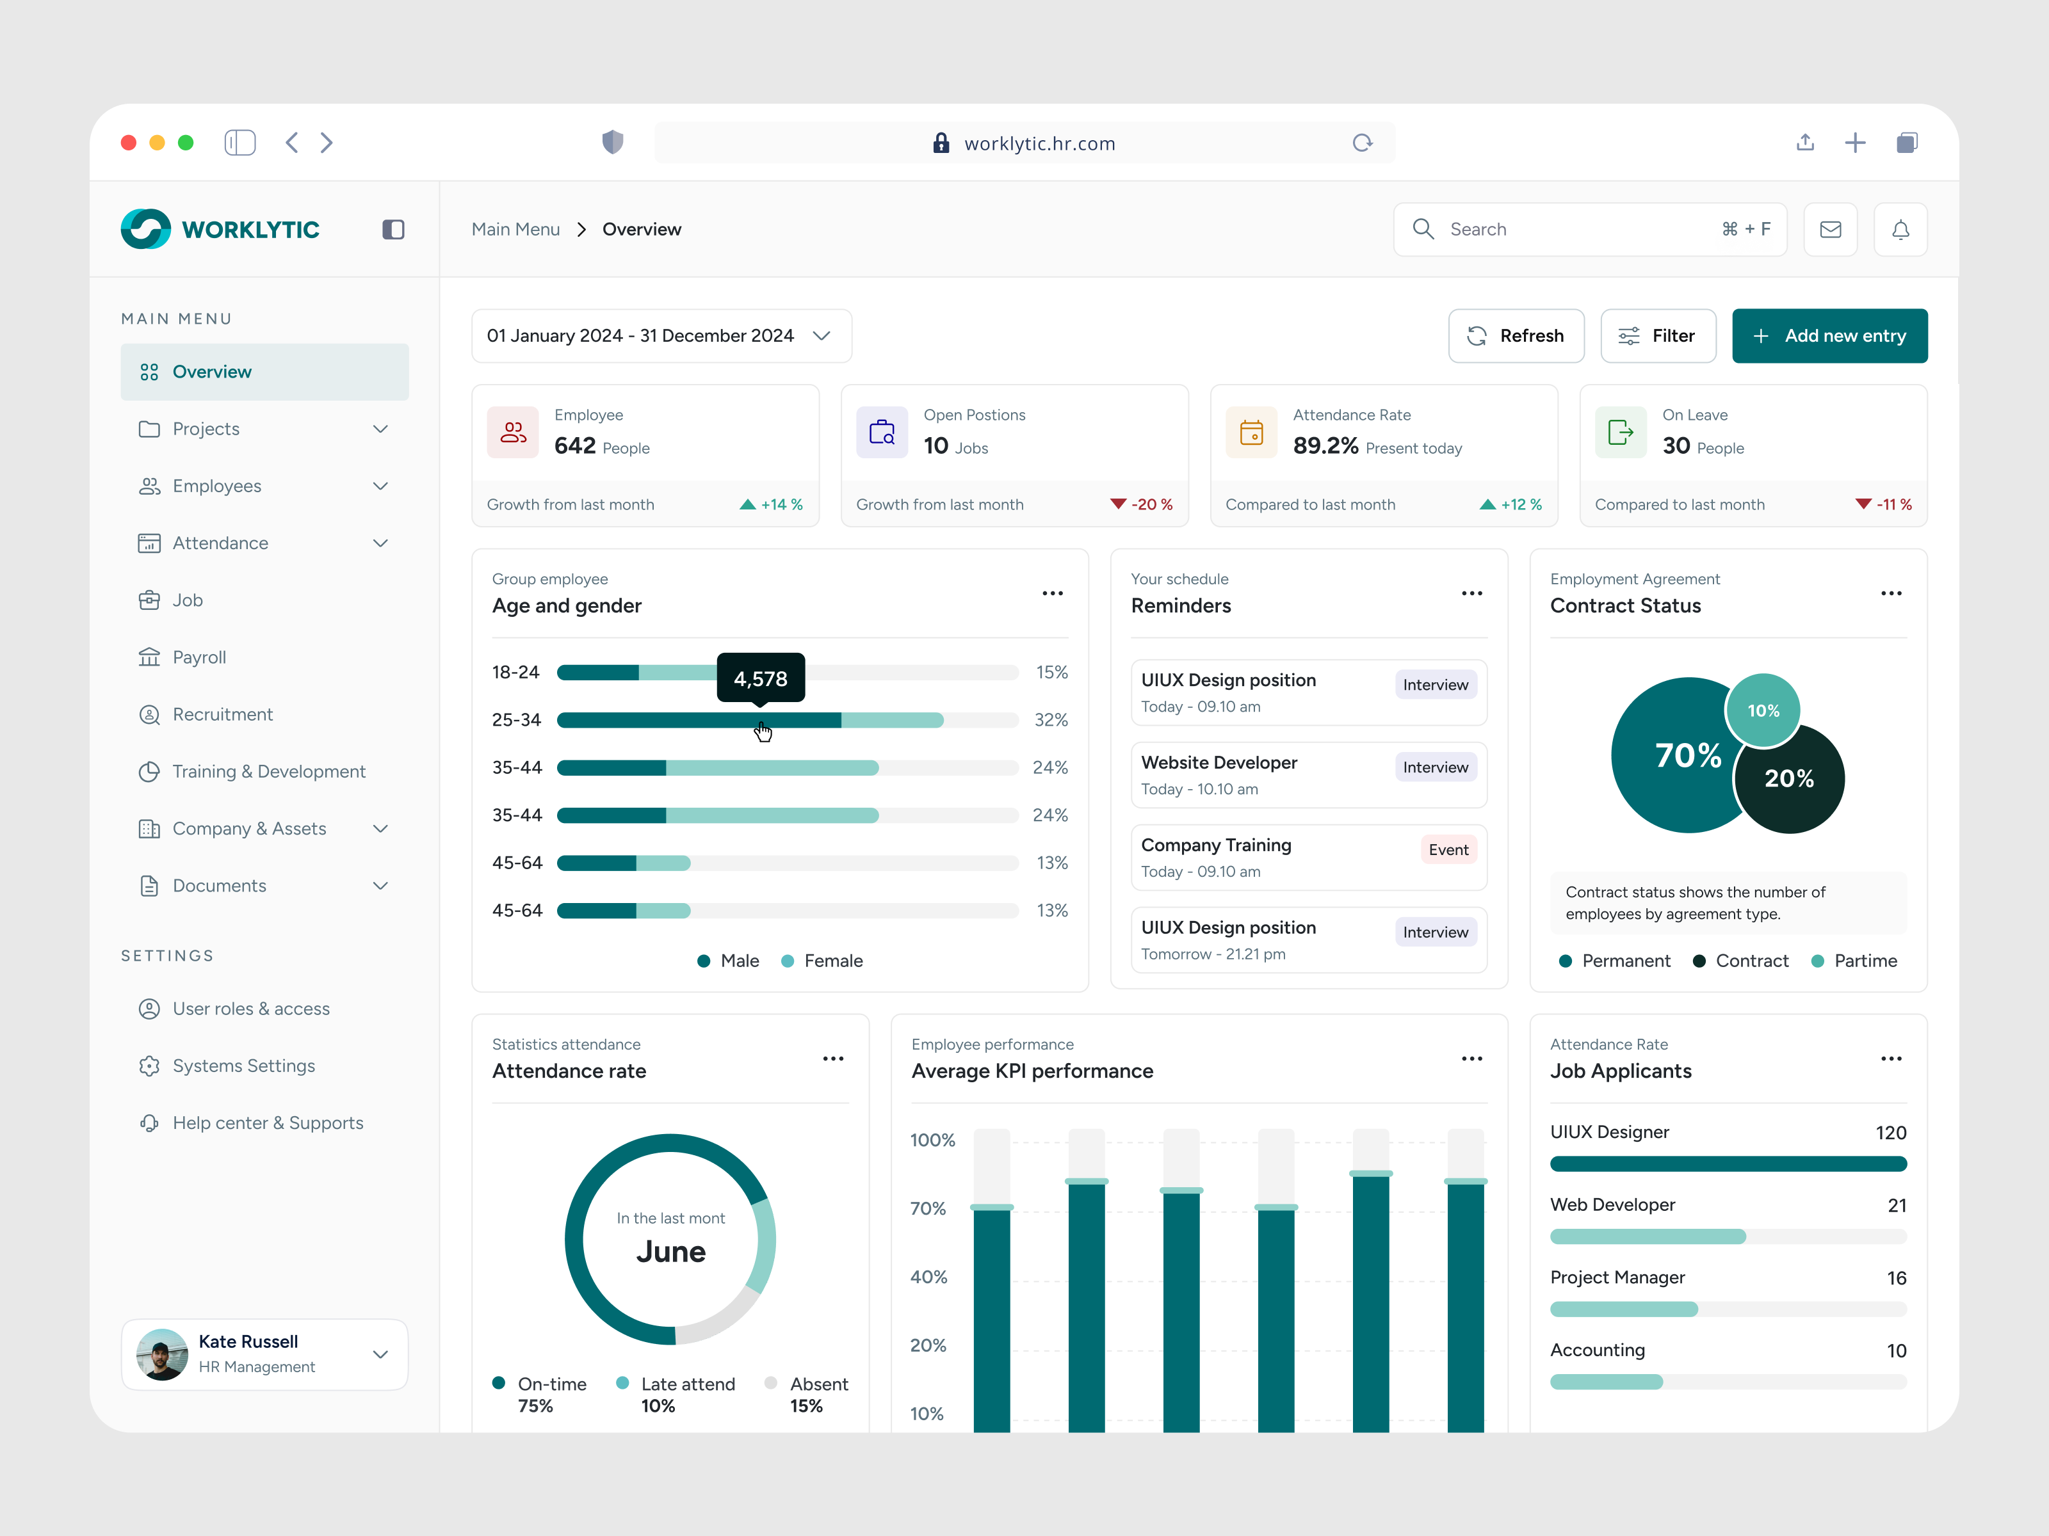Open the notifications bell
This screenshot has height=1536, width=2049.
click(x=1900, y=230)
